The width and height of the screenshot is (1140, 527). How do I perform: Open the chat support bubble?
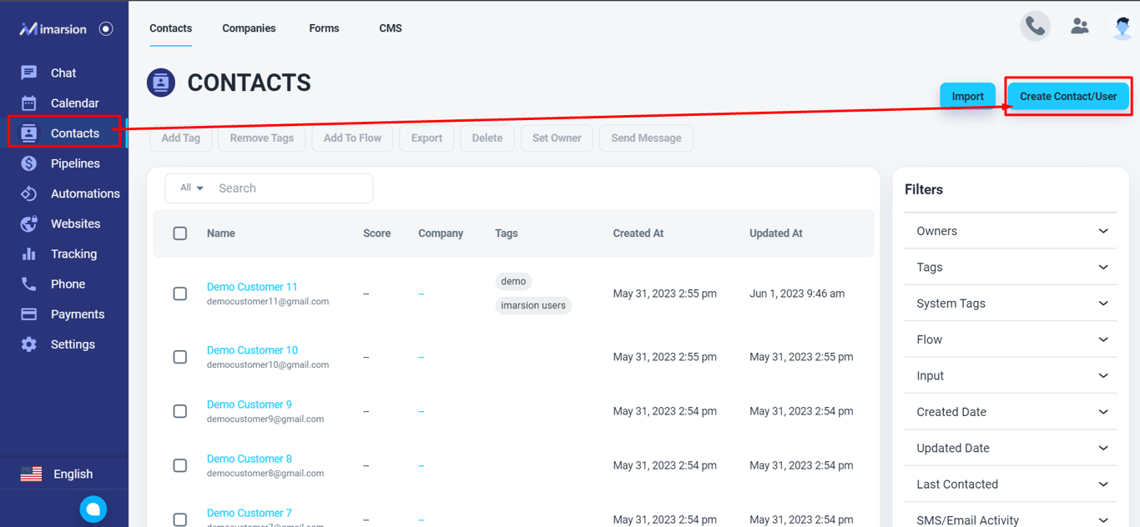(x=93, y=509)
